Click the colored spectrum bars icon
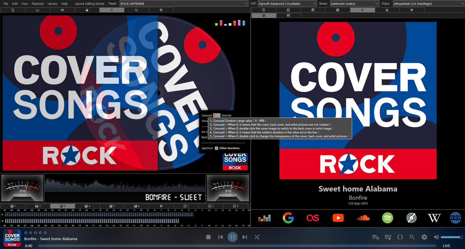This screenshot has height=249, width=465. click(230, 23)
